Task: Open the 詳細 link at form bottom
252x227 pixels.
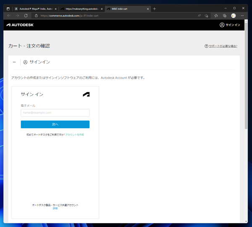Action: point(55,209)
